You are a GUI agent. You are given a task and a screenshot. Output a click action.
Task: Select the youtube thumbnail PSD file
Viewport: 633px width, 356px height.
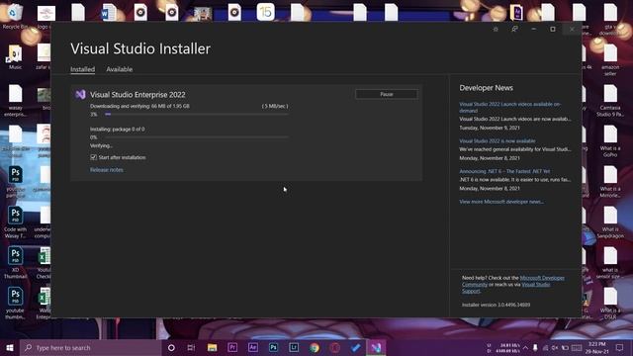tap(16, 304)
